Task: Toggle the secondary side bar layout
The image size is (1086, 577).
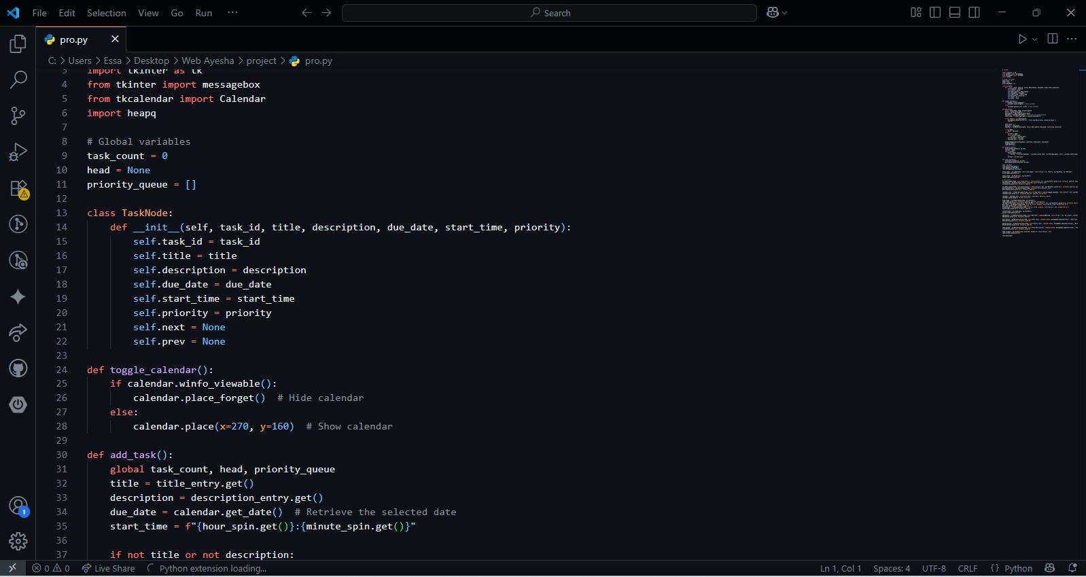Action: click(x=975, y=13)
